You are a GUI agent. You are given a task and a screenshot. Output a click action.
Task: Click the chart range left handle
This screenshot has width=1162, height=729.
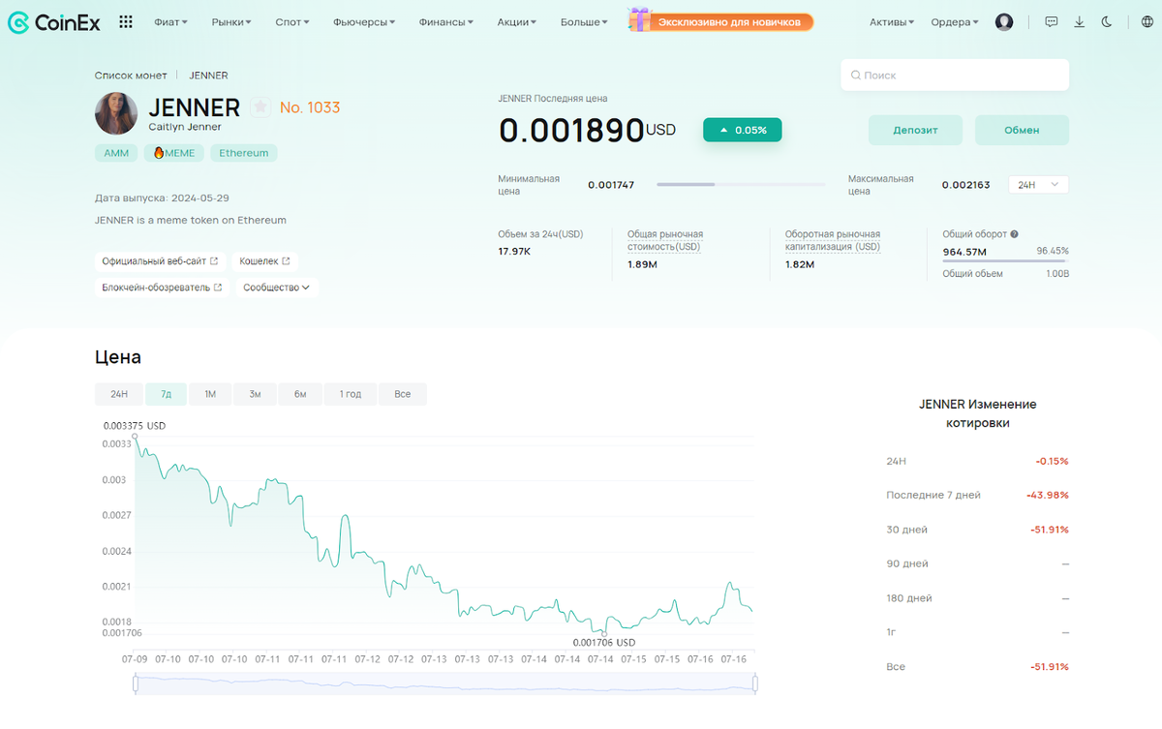(137, 683)
